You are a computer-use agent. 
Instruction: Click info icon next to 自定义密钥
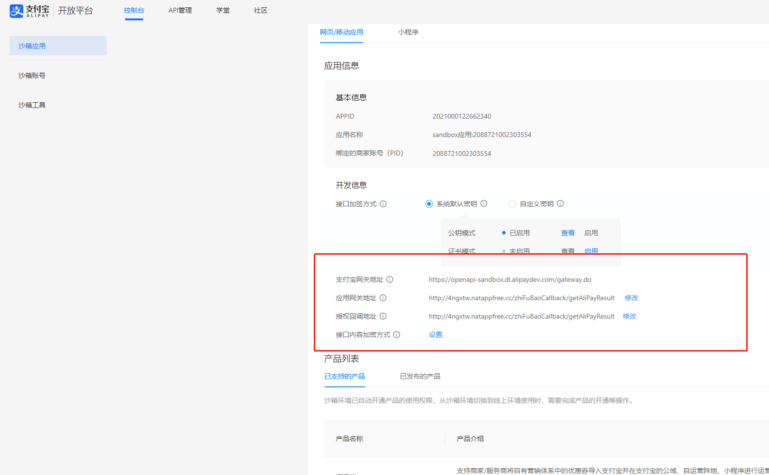pyautogui.click(x=560, y=203)
